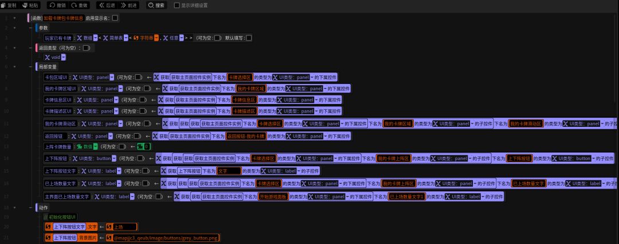Click the X type icon before 数组
This screenshot has height=244, width=619.
80,38
